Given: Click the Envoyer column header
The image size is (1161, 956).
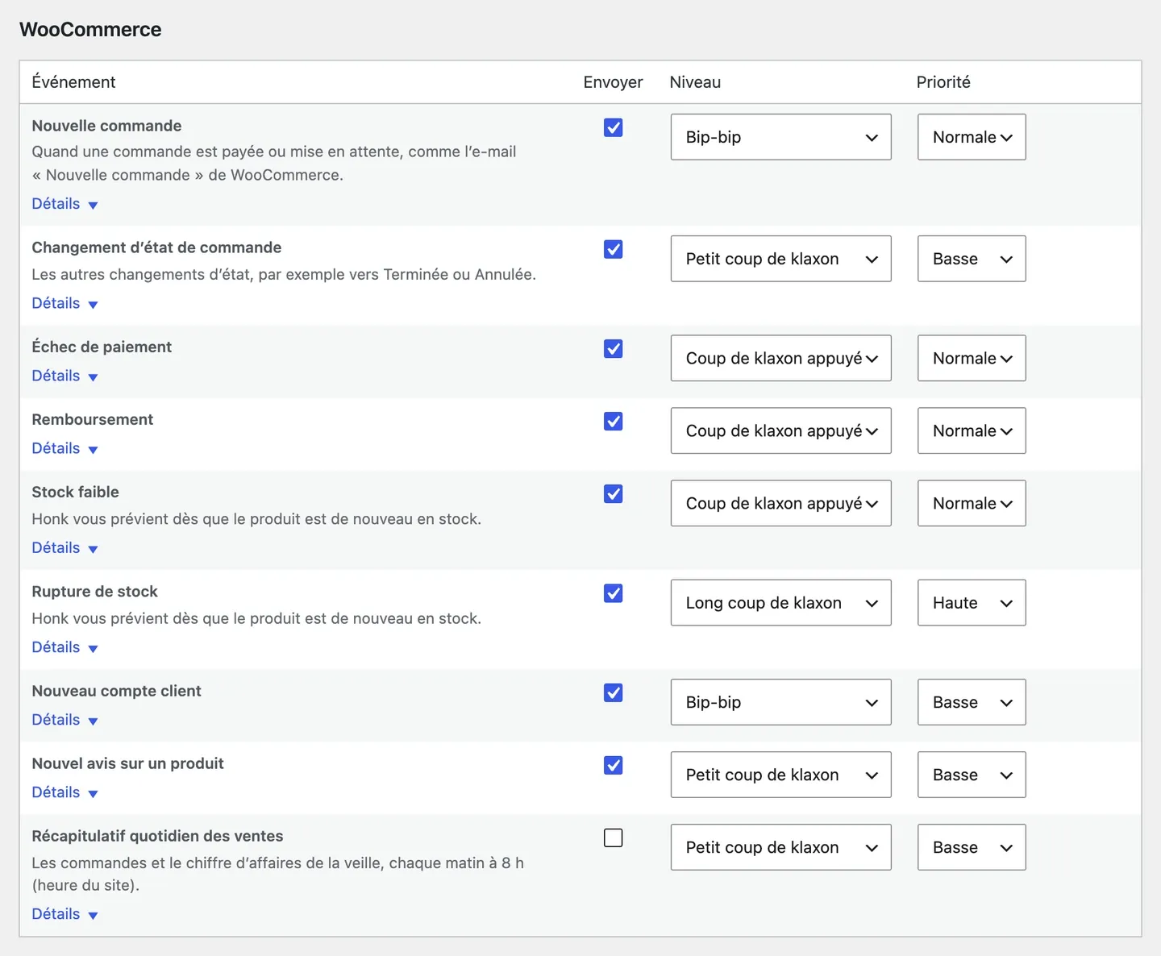Looking at the screenshot, I should point(613,82).
